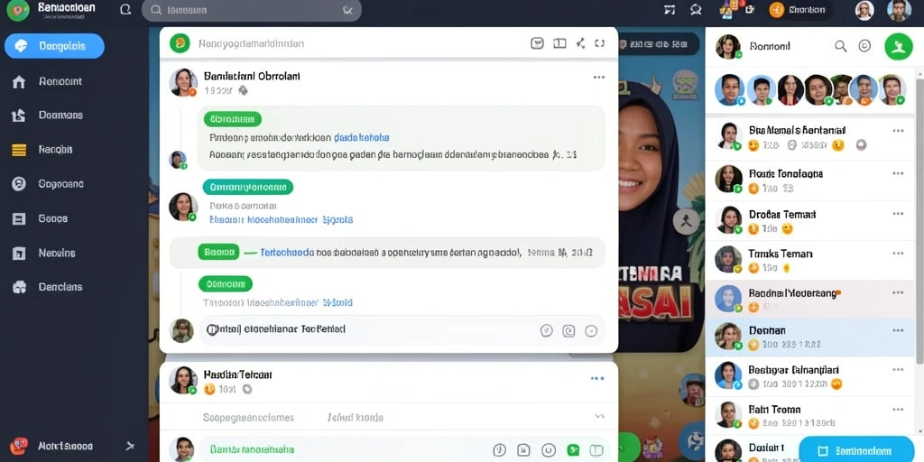The width and height of the screenshot is (924, 462).
Task: Switch to the Jahuri kiondo tab
Action: 356,417
